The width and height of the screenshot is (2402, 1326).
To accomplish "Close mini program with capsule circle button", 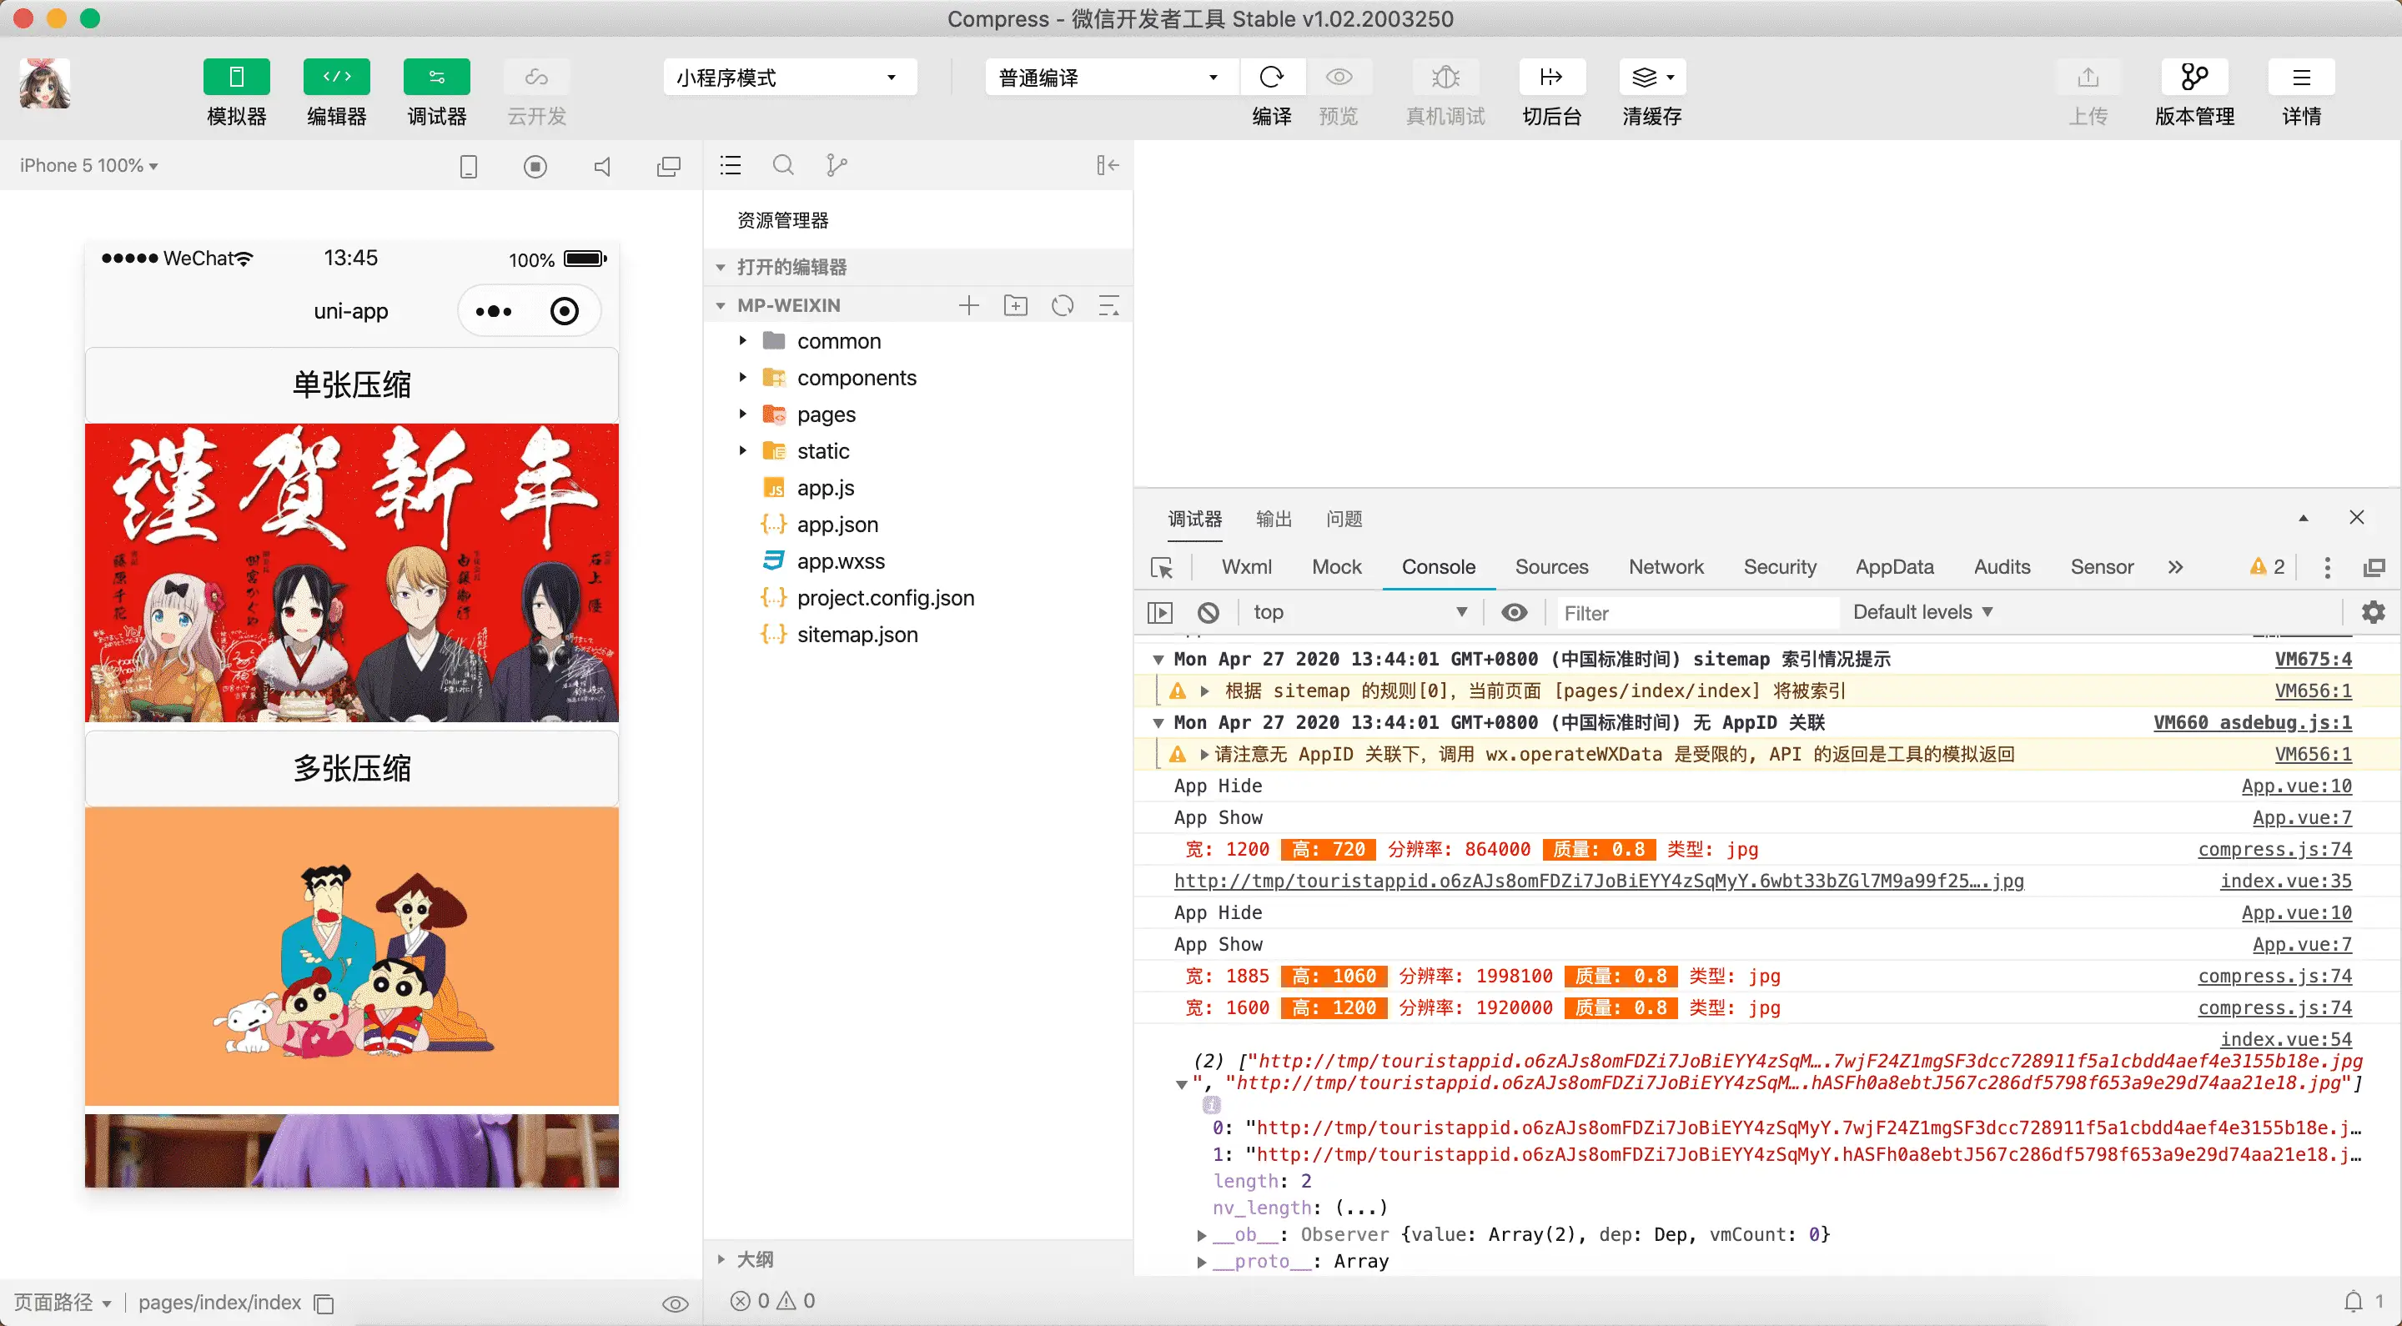I will 564,310.
